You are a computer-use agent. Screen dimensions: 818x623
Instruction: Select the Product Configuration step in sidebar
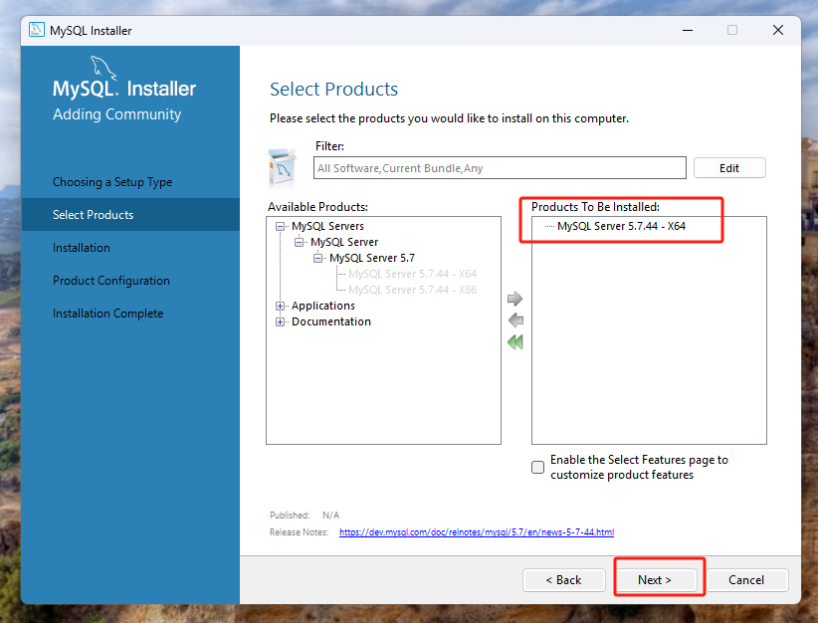pyautogui.click(x=111, y=281)
